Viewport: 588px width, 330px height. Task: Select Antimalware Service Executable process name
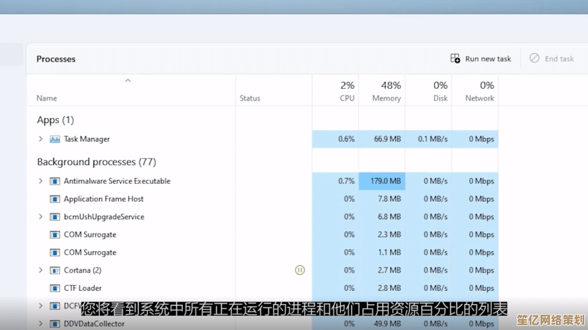click(117, 181)
